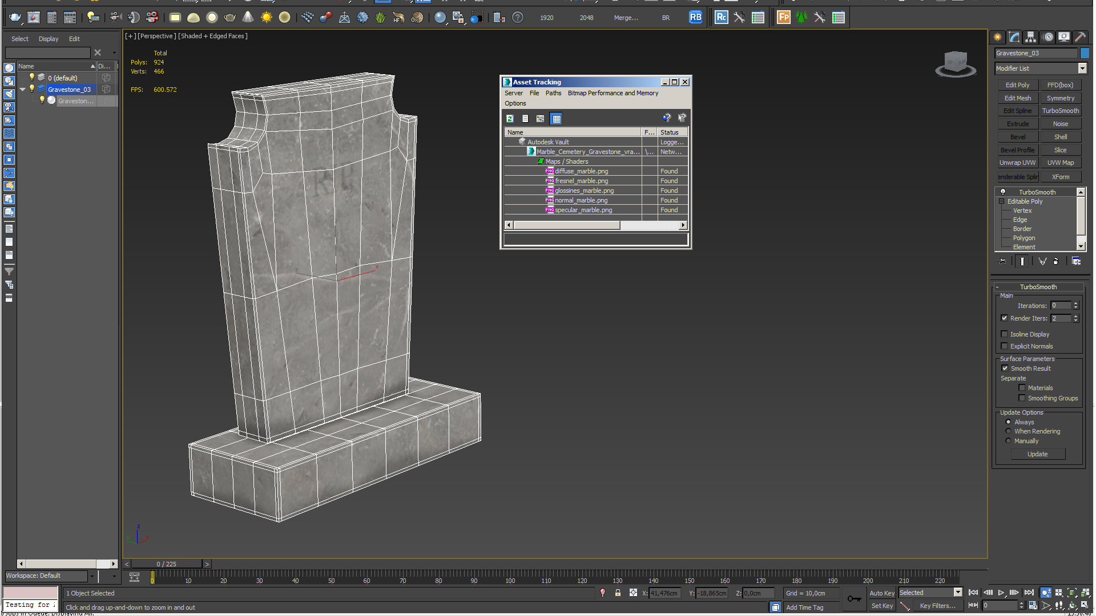The width and height of the screenshot is (1096, 616).
Task: Open the Utilities hammer tab
Action: click(x=1080, y=37)
